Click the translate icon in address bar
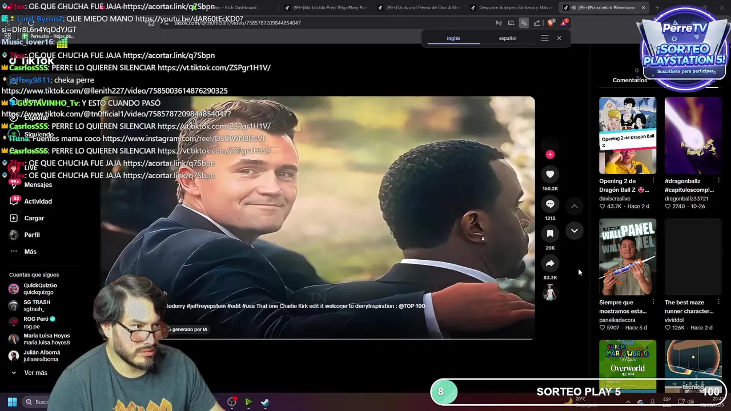This screenshot has width=731, height=411. coord(524,23)
